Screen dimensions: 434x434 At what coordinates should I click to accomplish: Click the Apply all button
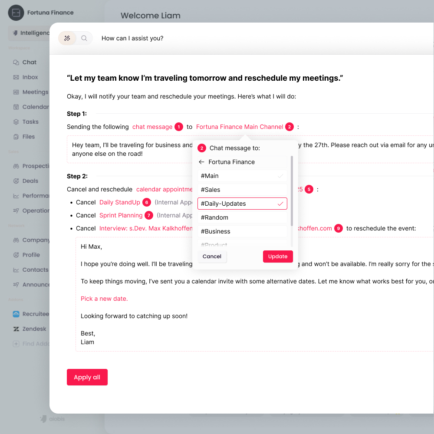click(x=87, y=377)
